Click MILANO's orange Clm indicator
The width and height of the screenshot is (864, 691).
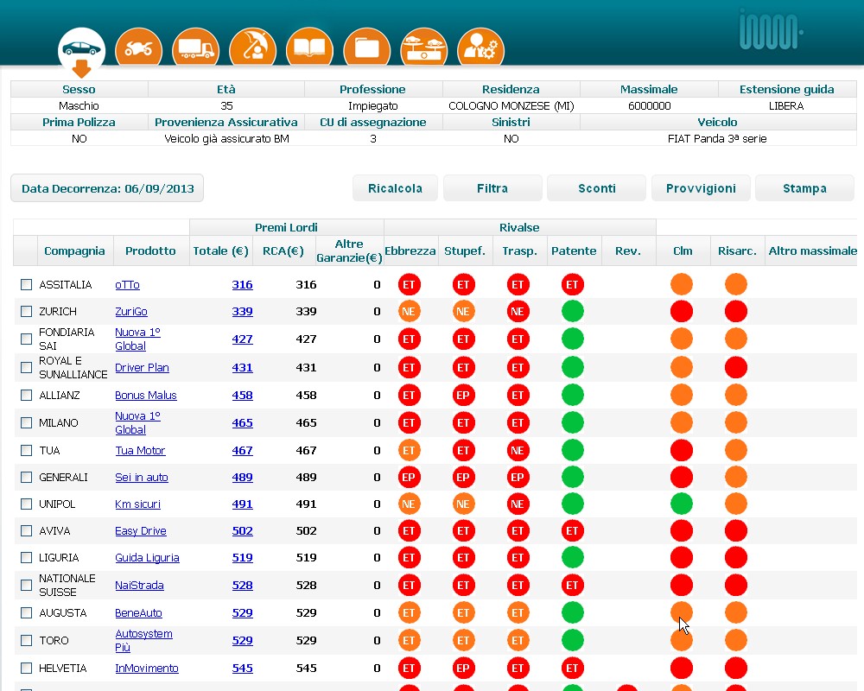682,422
